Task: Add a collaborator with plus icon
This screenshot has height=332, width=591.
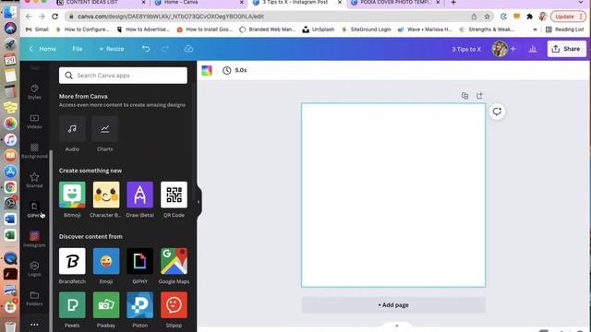Action: [x=513, y=49]
